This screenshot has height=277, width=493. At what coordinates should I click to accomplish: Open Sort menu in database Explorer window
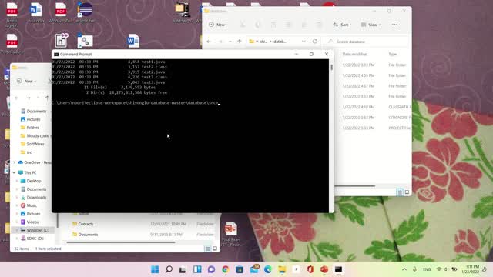(x=342, y=25)
